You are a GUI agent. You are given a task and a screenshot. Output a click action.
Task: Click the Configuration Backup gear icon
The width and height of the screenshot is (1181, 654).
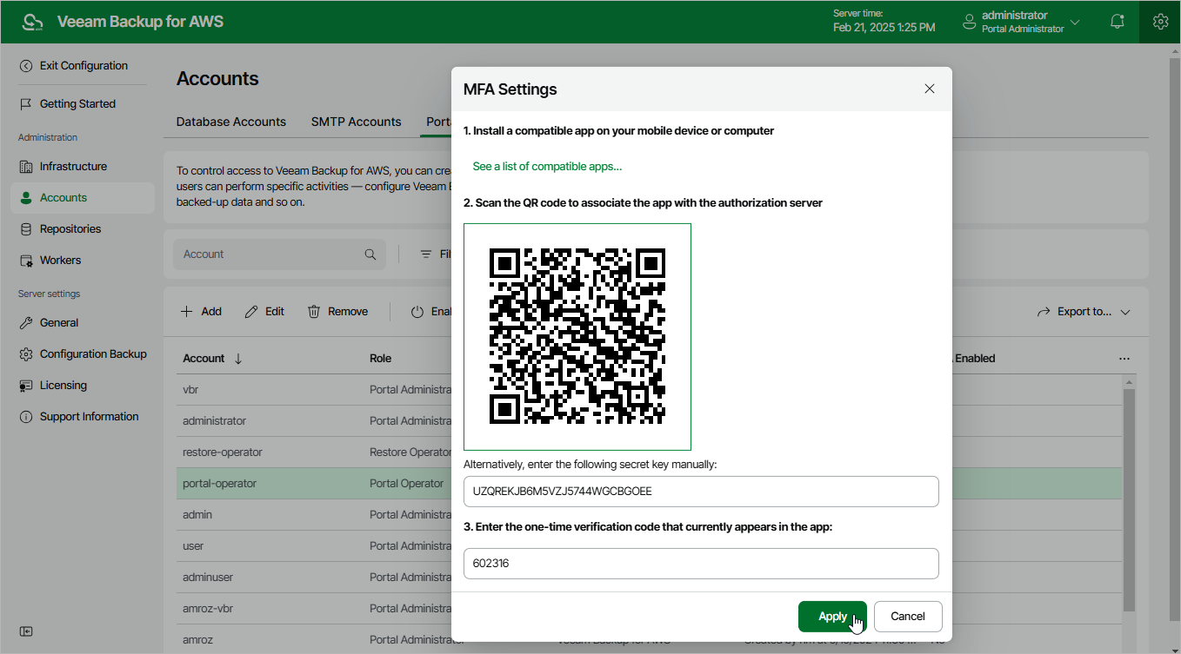(x=26, y=354)
